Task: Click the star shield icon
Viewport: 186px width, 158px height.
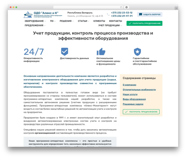Action: 137,52
